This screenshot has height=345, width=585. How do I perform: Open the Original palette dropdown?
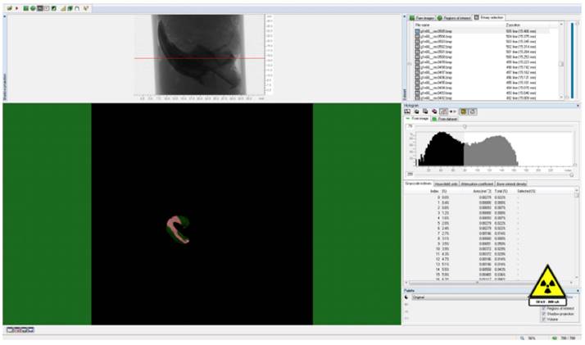coord(470,297)
